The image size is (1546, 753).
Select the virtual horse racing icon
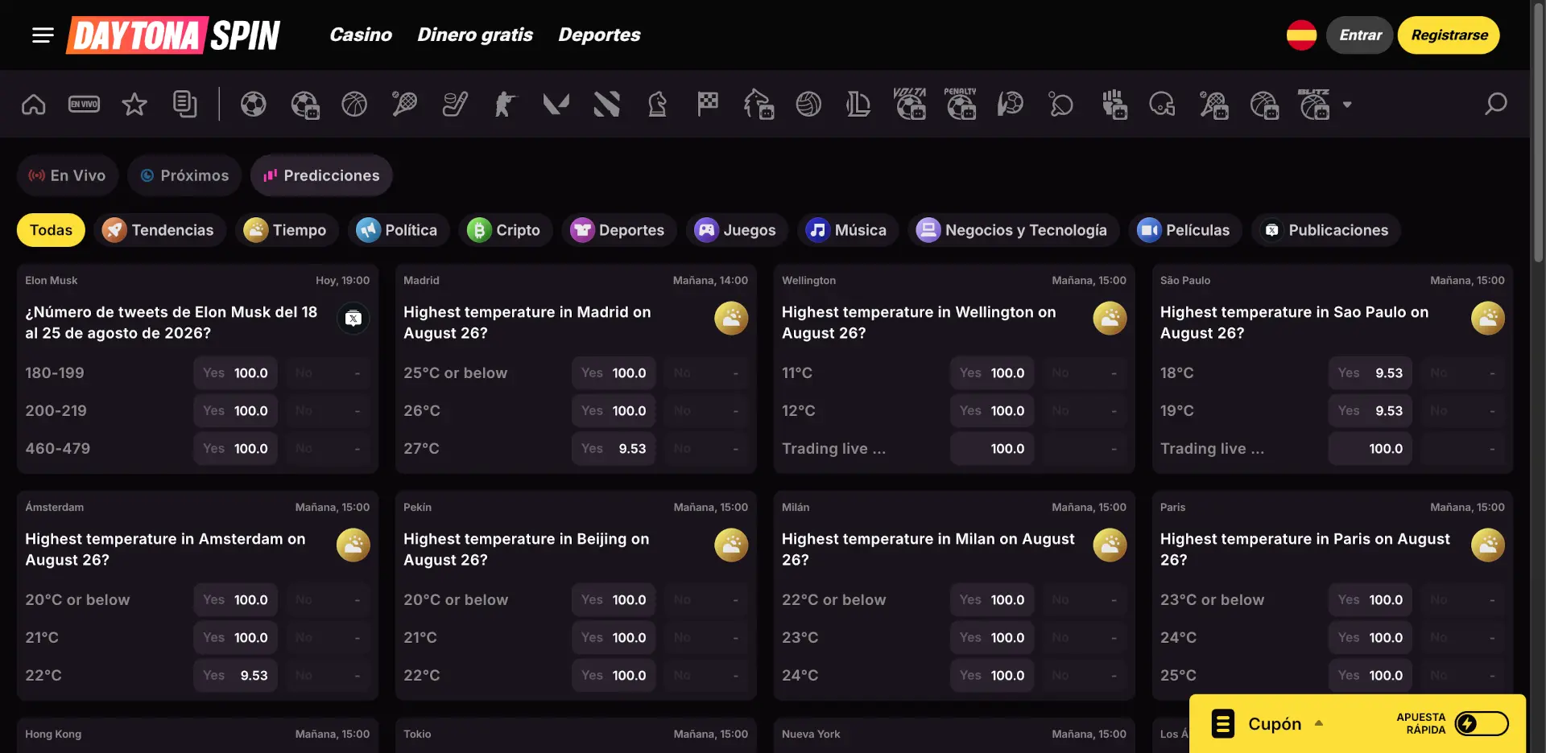pos(759,104)
